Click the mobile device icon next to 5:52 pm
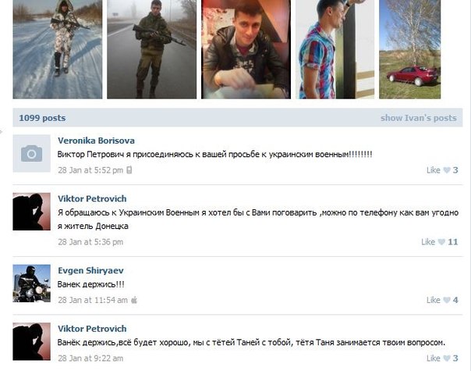This screenshot has height=371, width=471. click(x=129, y=170)
